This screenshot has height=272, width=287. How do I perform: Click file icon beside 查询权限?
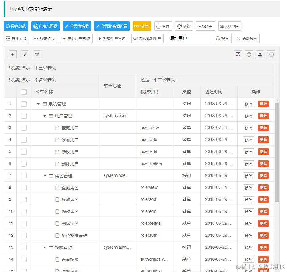pyautogui.click(x=57, y=259)
